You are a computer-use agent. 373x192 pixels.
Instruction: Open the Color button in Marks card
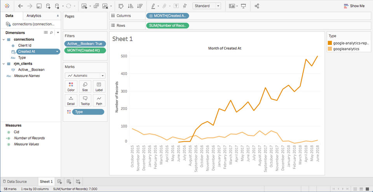tap(71, 86)
